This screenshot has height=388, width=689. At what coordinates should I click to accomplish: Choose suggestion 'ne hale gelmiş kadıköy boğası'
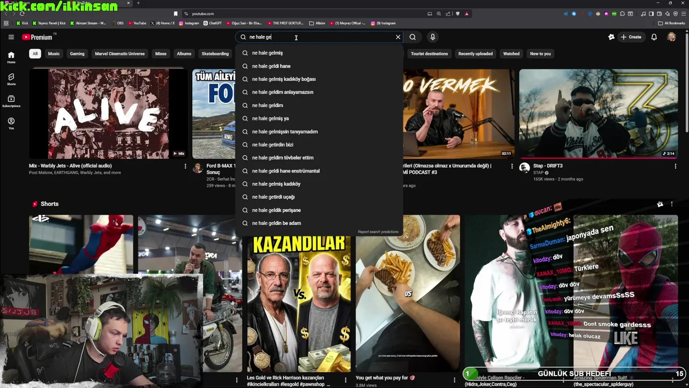(x=319, y=79)
